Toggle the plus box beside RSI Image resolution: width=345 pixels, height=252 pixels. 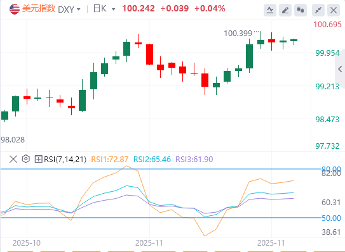click(38, 159)
